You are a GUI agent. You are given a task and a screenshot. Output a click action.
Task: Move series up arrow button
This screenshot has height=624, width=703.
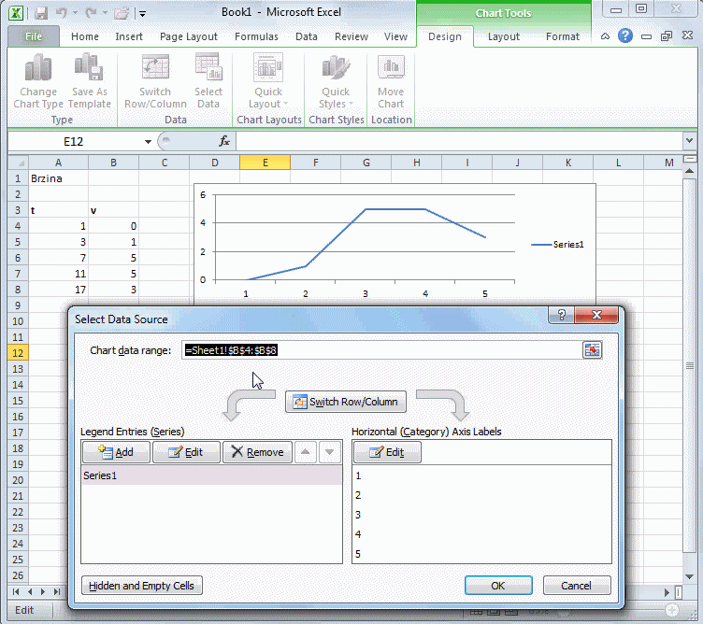coord(306,452)
